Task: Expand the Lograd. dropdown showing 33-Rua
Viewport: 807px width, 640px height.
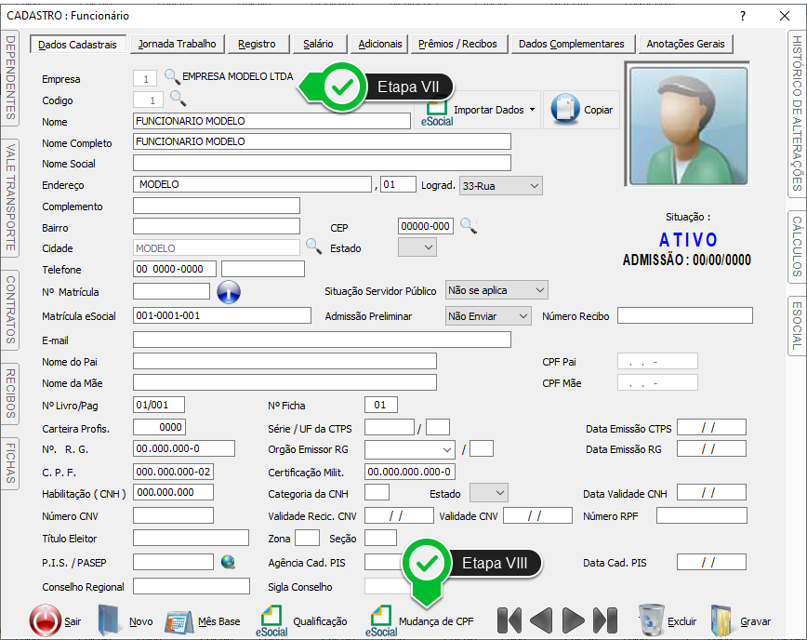Action: (533, 186)
